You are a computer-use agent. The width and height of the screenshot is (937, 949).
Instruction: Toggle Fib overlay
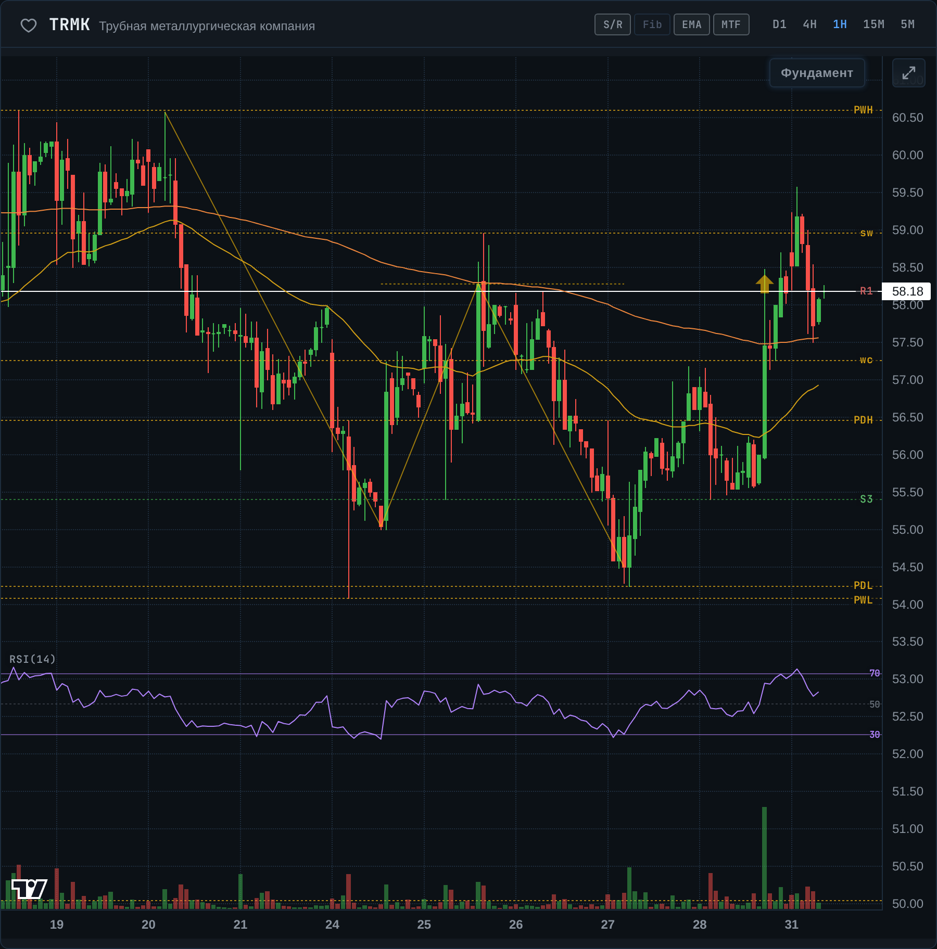pos(652,24)
